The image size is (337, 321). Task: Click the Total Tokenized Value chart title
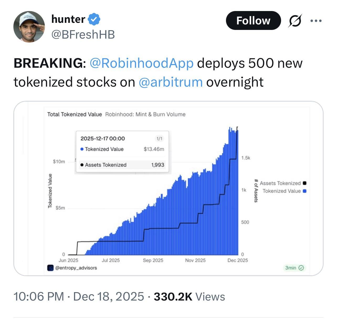pyautogui.click(x=75, y=114)
